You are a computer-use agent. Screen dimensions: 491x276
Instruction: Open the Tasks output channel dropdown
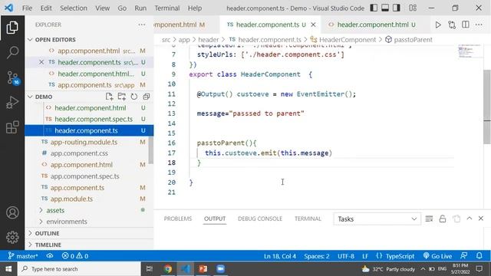click(x=377, y=219)
